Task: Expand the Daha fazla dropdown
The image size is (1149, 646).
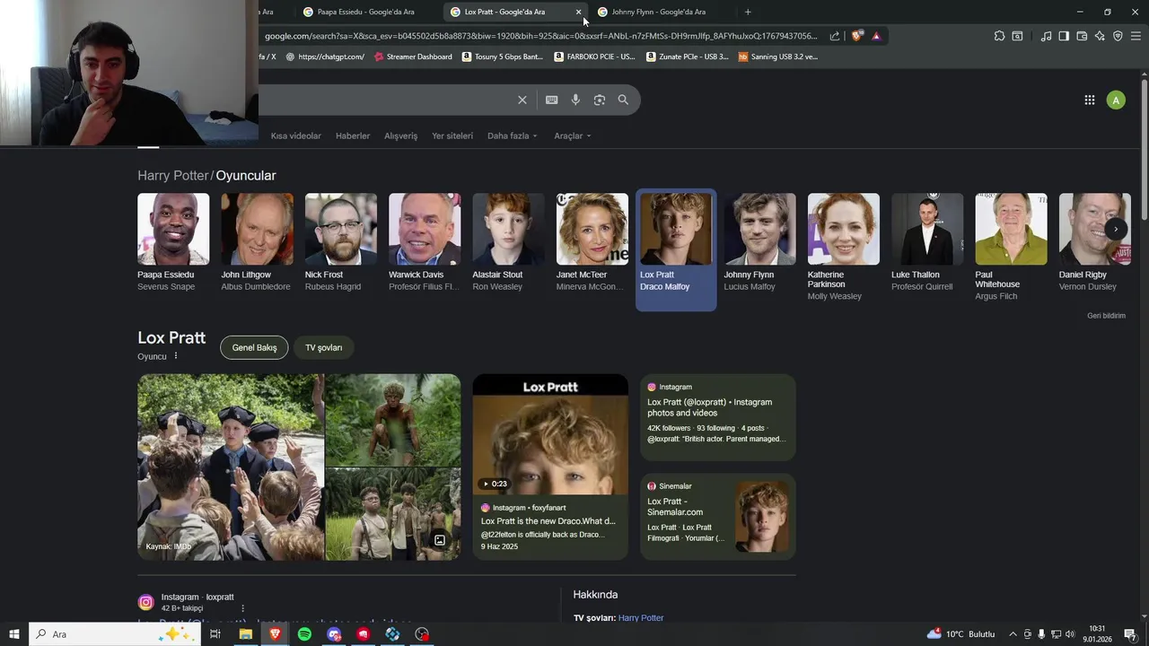Action: click(513, 135)
